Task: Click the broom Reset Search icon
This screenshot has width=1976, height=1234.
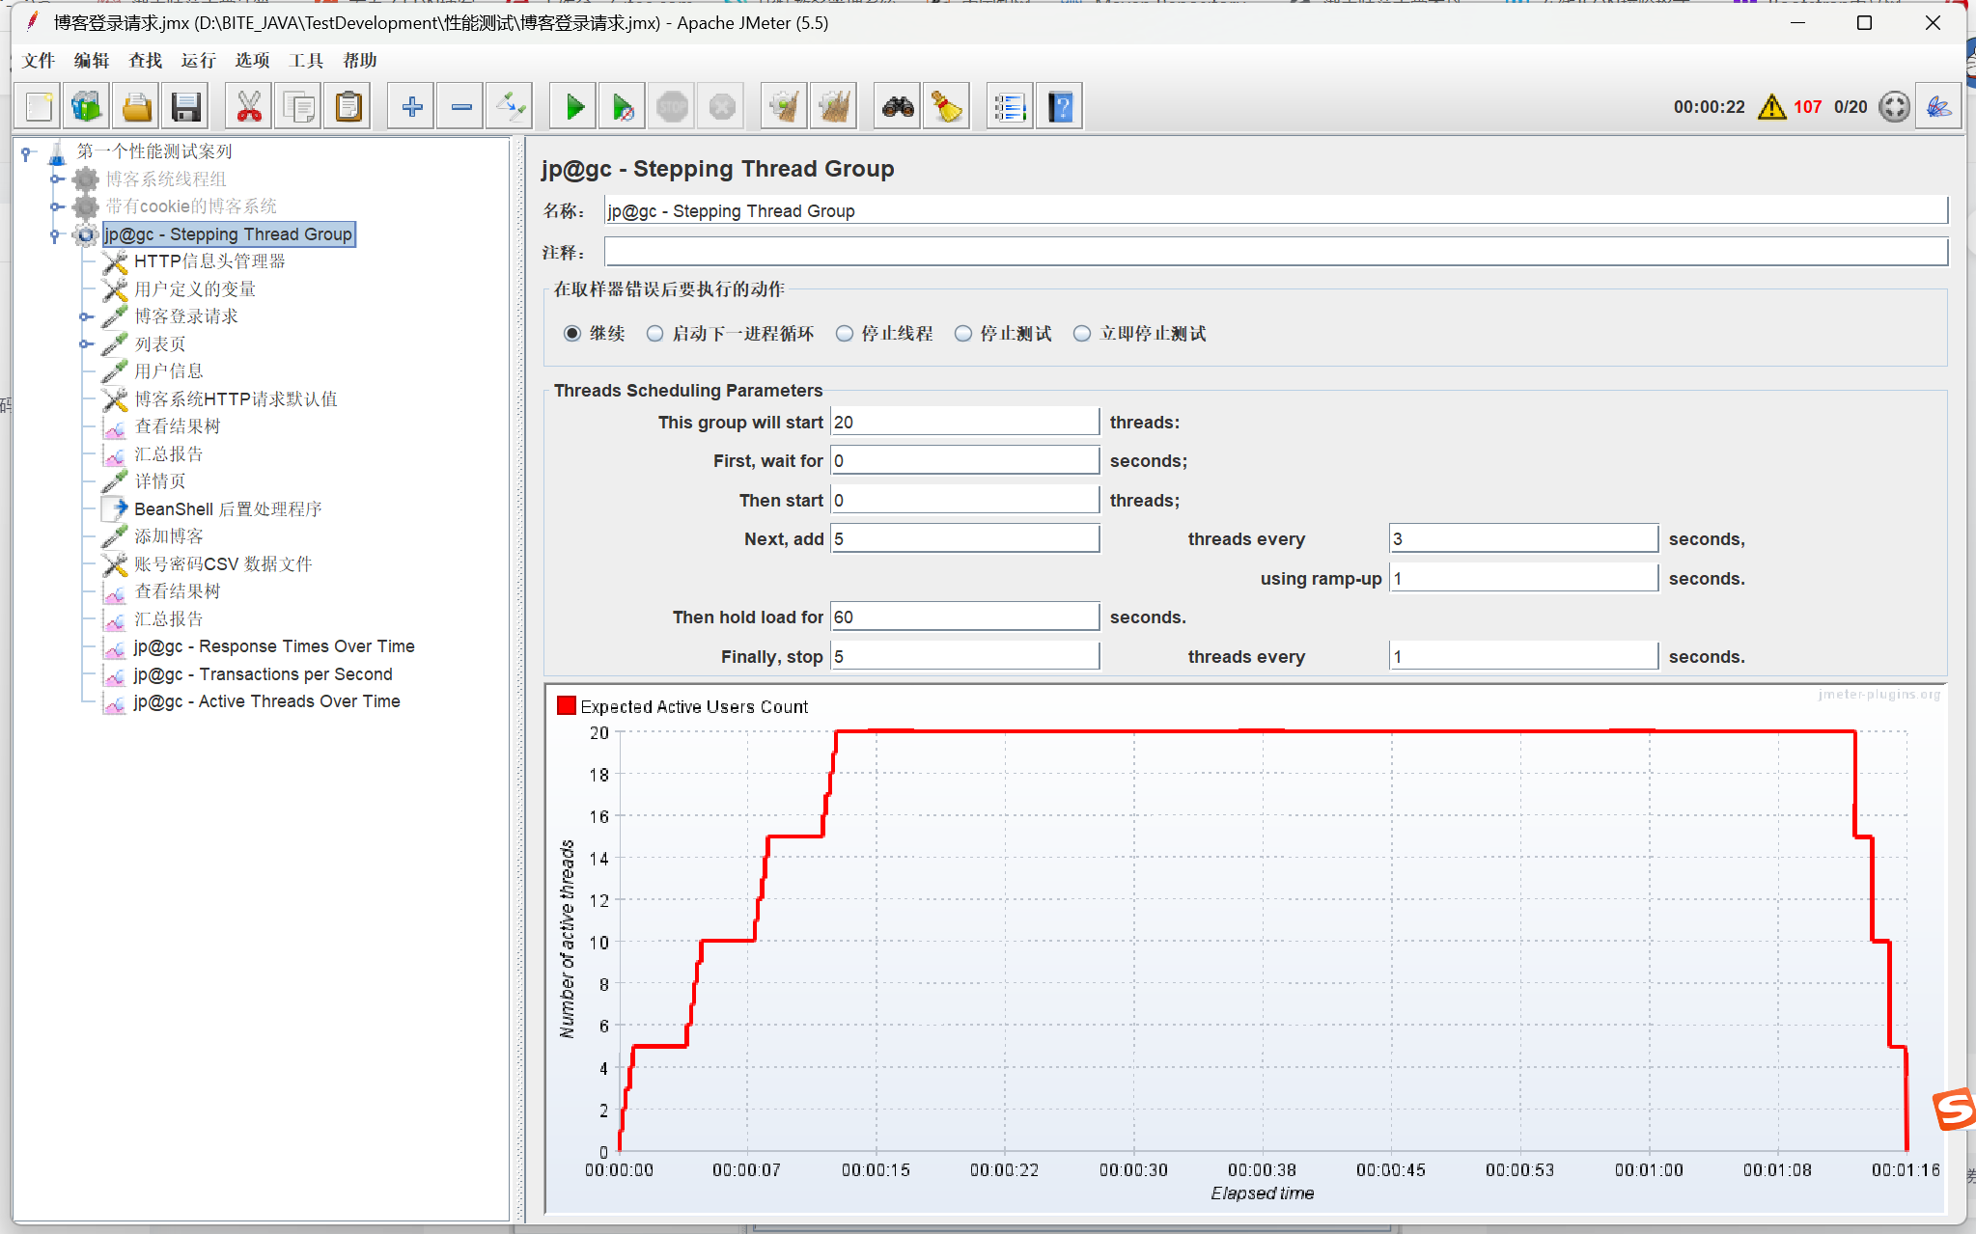Action: pyautogui.click(x=947, y=107)
